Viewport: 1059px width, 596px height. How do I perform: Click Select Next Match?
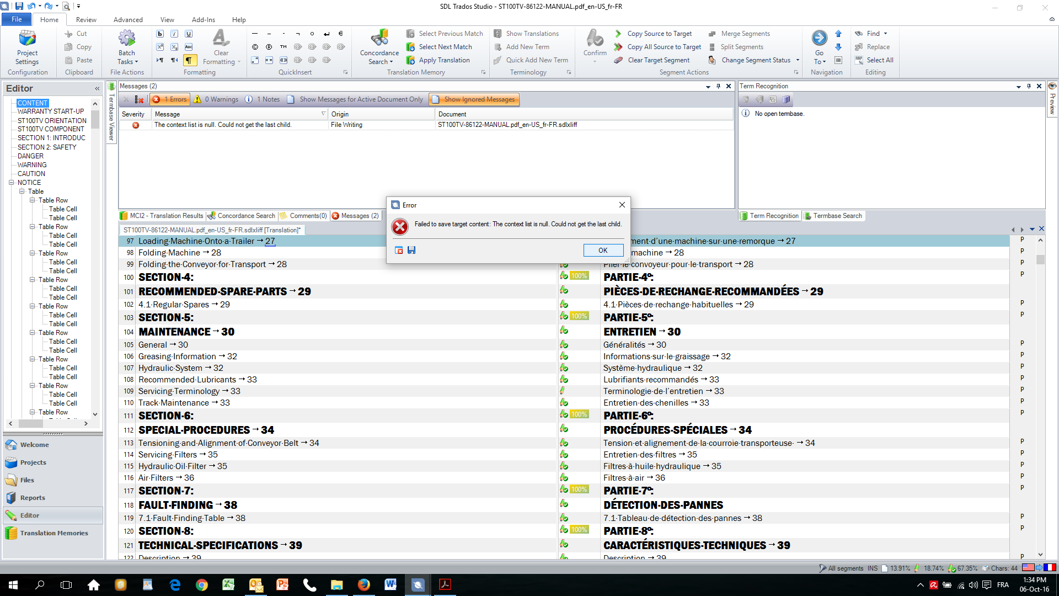point(440,47)
